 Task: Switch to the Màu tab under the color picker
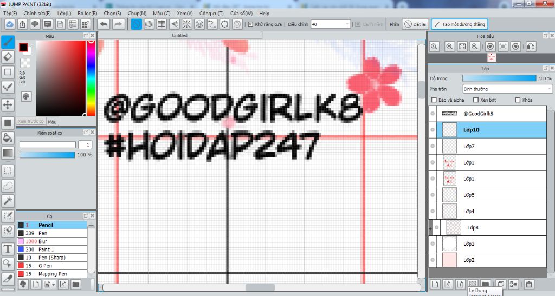[53, 122]
